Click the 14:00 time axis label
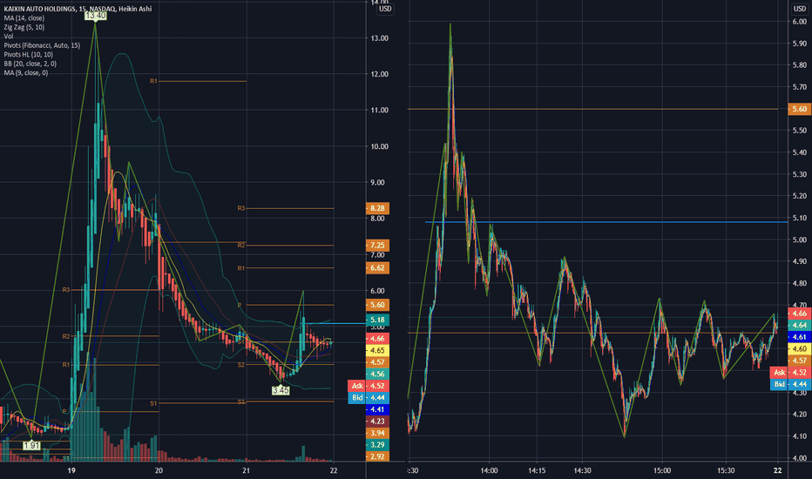812x479 pixels. click(489, 470)
